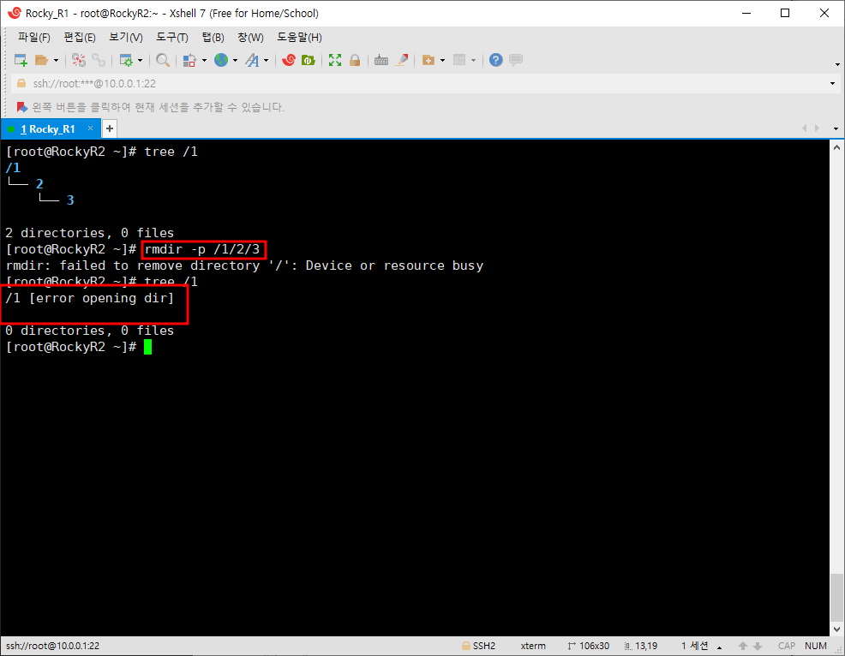Expand the Properties dropdown arrow
This screenshot has width=845, height=656.
140,60
